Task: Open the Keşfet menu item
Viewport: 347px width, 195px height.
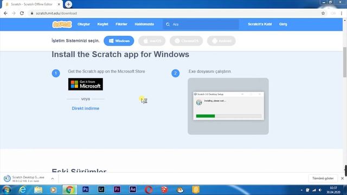Action: click(x=102, y=24)
